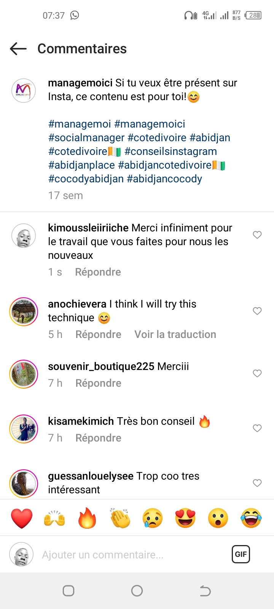Insert the laughing with tears emoji
274x609 pixels.
pos(251,518)
